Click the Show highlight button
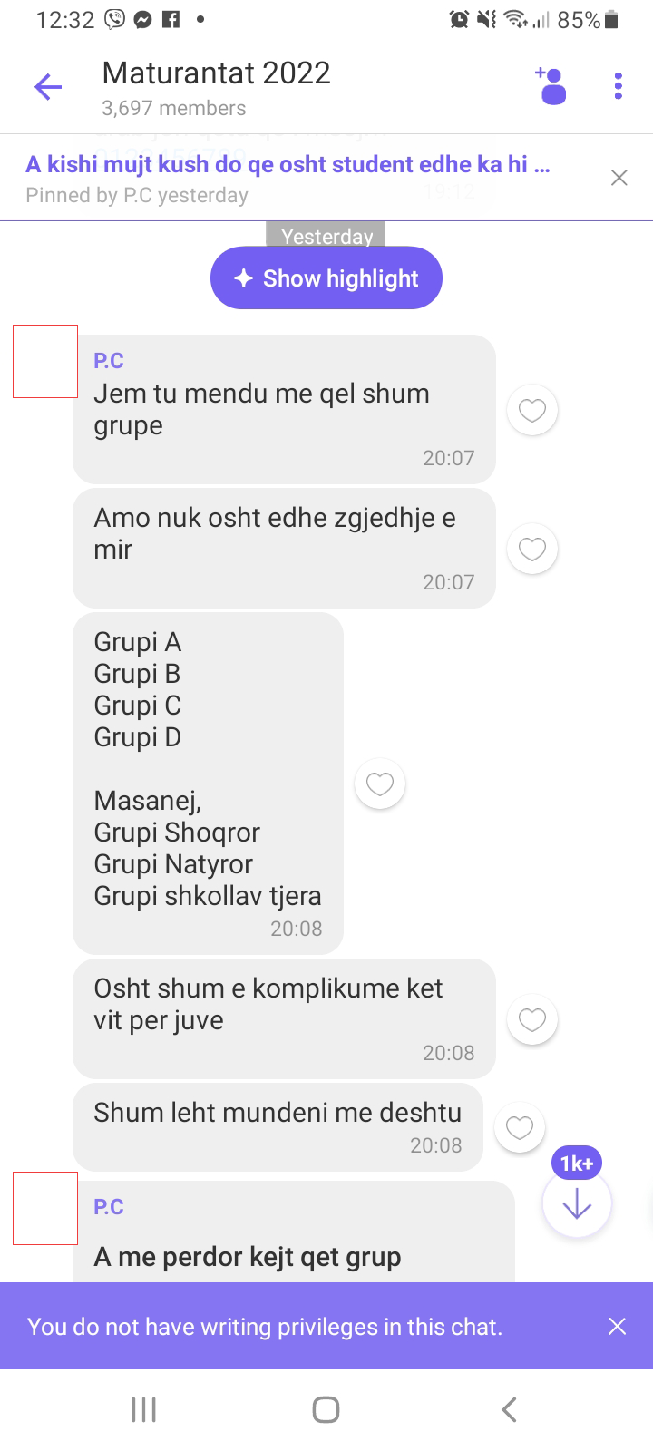The width and height of the screenshot is (653, 1451). coord(326,278)
